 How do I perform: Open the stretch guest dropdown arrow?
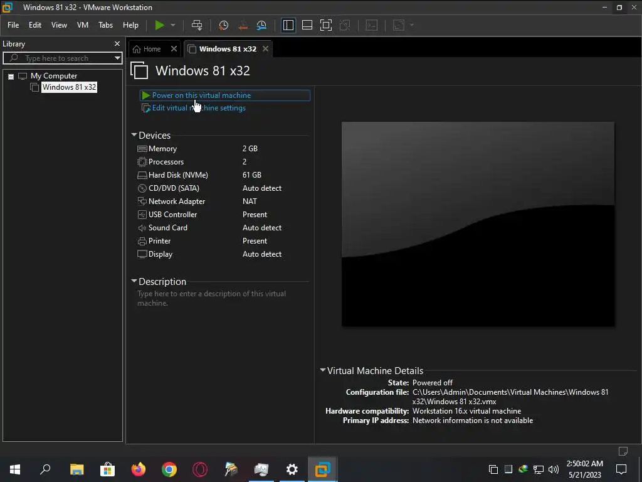pyautogui.click(x=412, y=25)
